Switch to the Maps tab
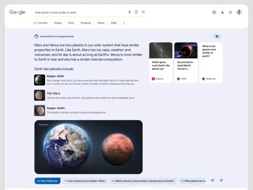Viewport: 253px width, 190px height. pos(114,23)
